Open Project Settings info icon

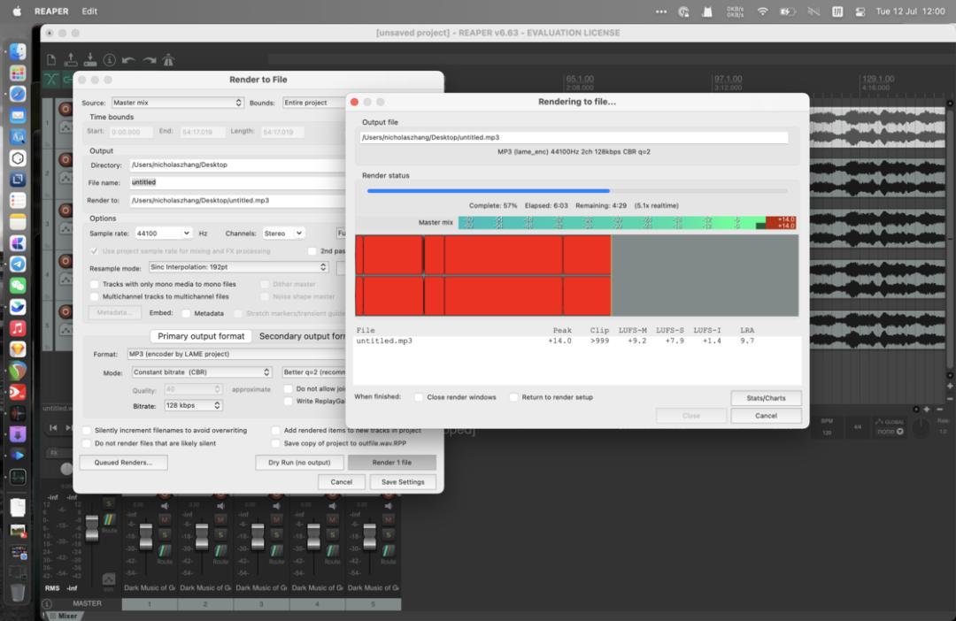(109, 60)
